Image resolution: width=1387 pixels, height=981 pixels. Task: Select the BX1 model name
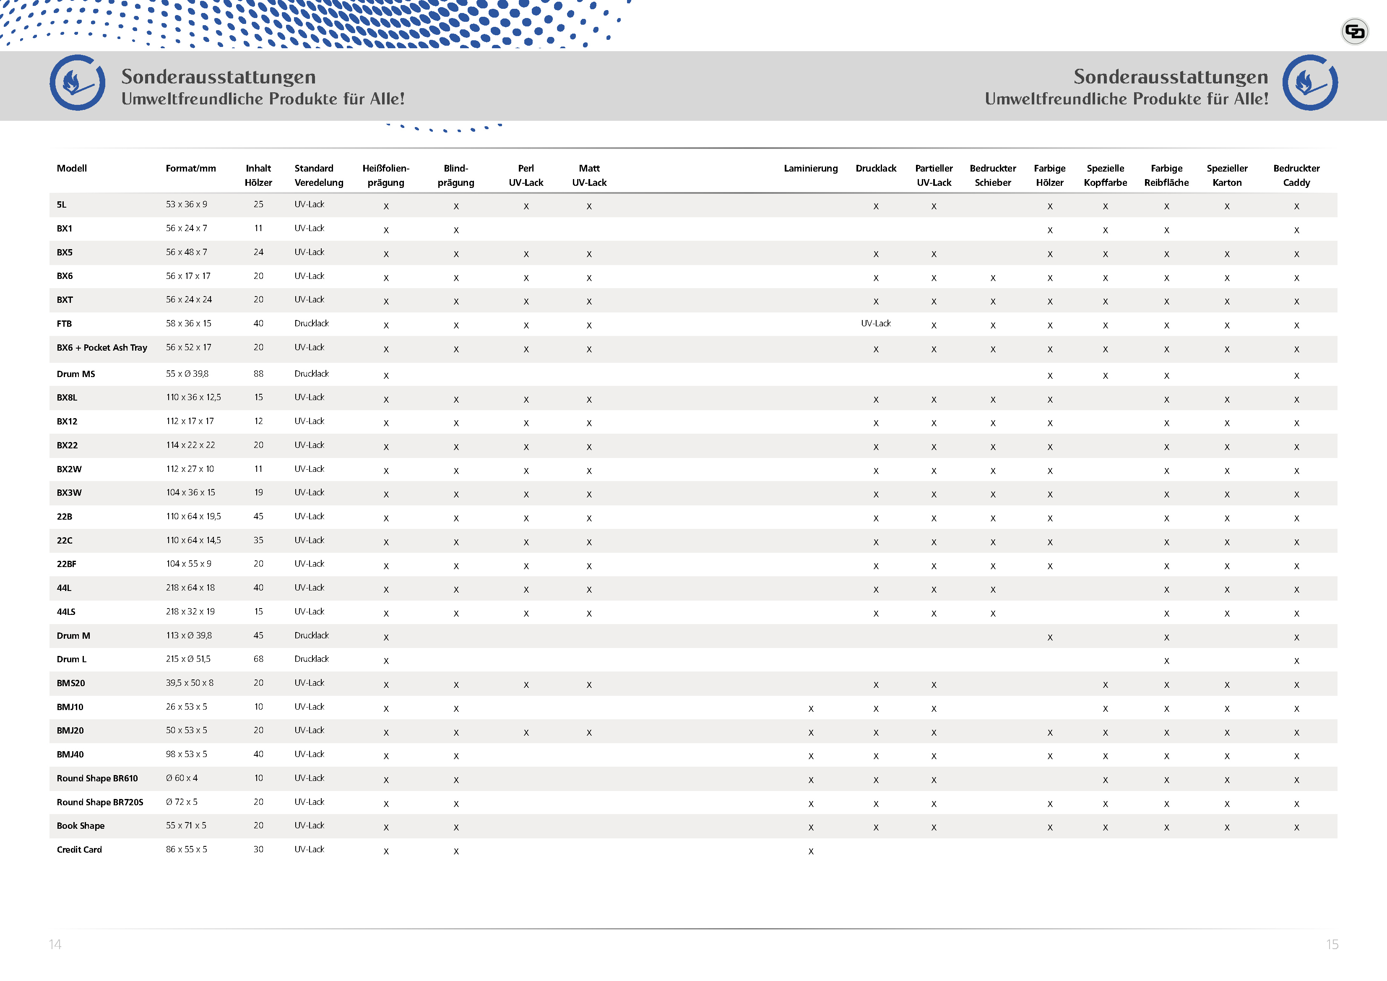pyautogui.click(x=65, y=229)
